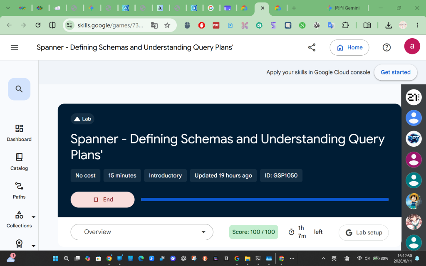Click the Lab badge on the card
Screen dimensions: 426x266
point(82,119)
